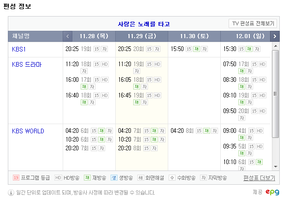283x199 pixels.
Task: Open the KBS WORLD channel link
Action: click(28, 131)
